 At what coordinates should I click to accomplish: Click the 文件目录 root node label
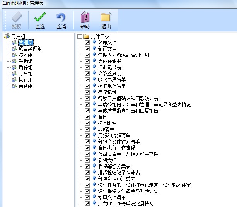click(x=100, y=36)
